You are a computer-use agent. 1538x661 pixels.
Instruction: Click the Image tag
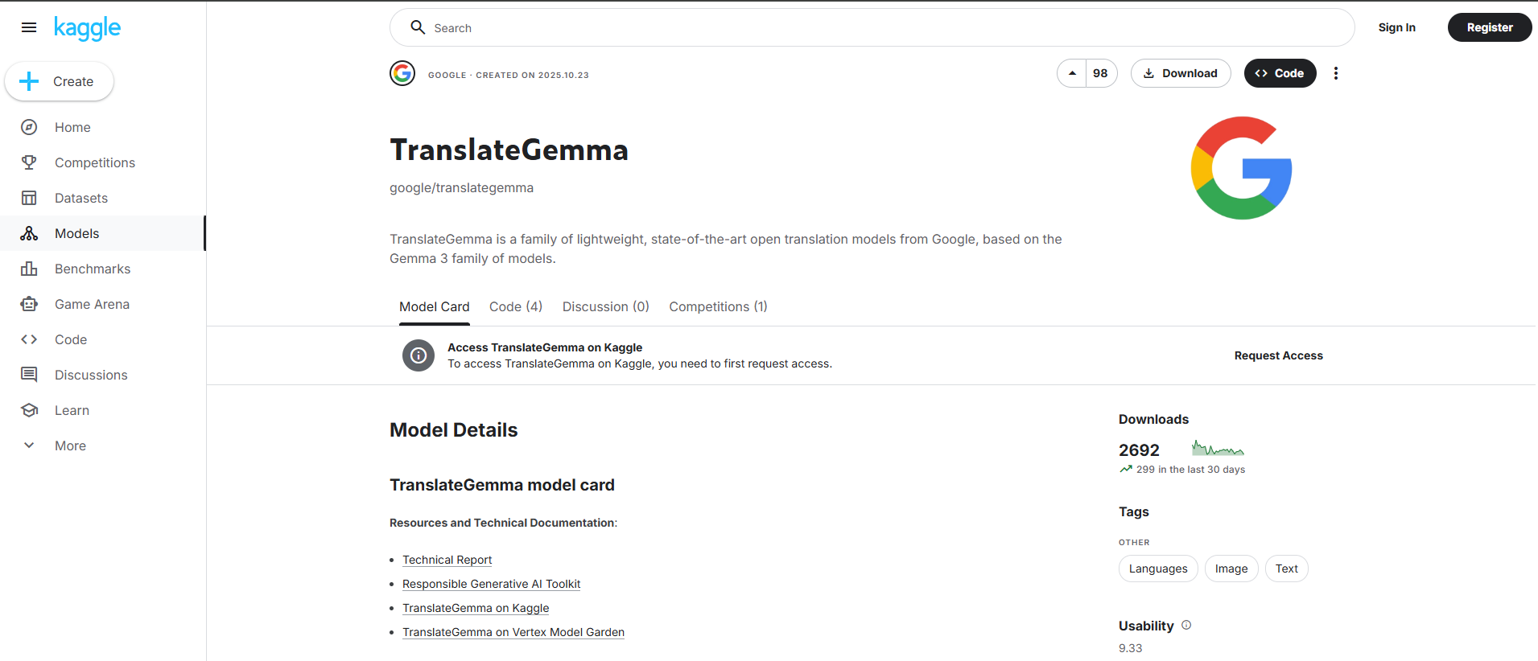pyautogui.click(x=1231, y=569)
